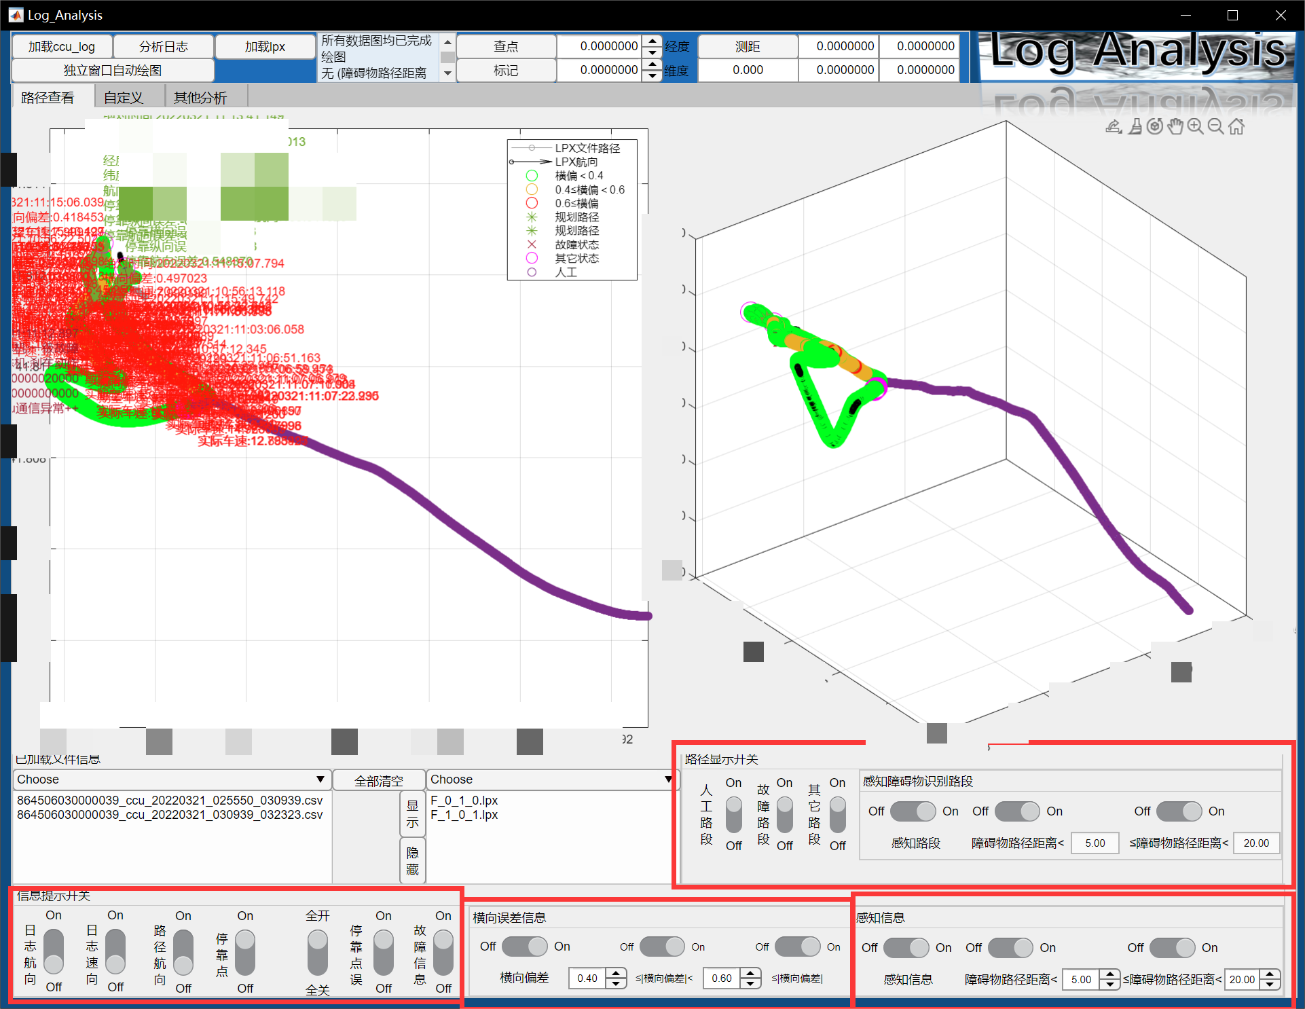Toggle the 横向偏差 Off/On switch
This screenshot has height=1009, width=1305.
coord(525,947)
